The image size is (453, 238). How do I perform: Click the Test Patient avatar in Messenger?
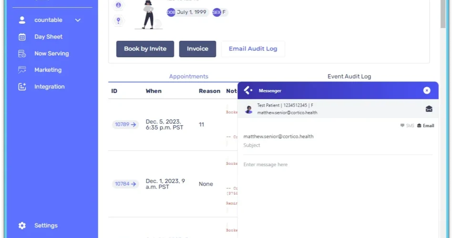point(248,109)
